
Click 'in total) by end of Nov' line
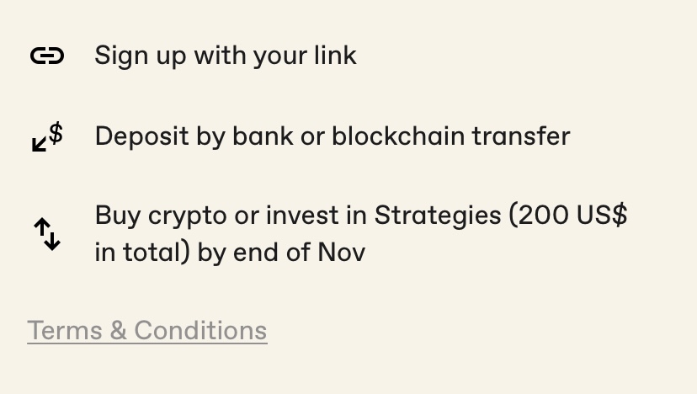coord(230,252)
